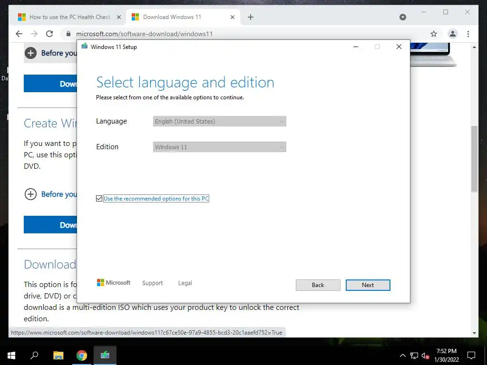Viewport: 487px width, 365px height.
Task: Open the Edition dropdown
Action: [219, 147]
